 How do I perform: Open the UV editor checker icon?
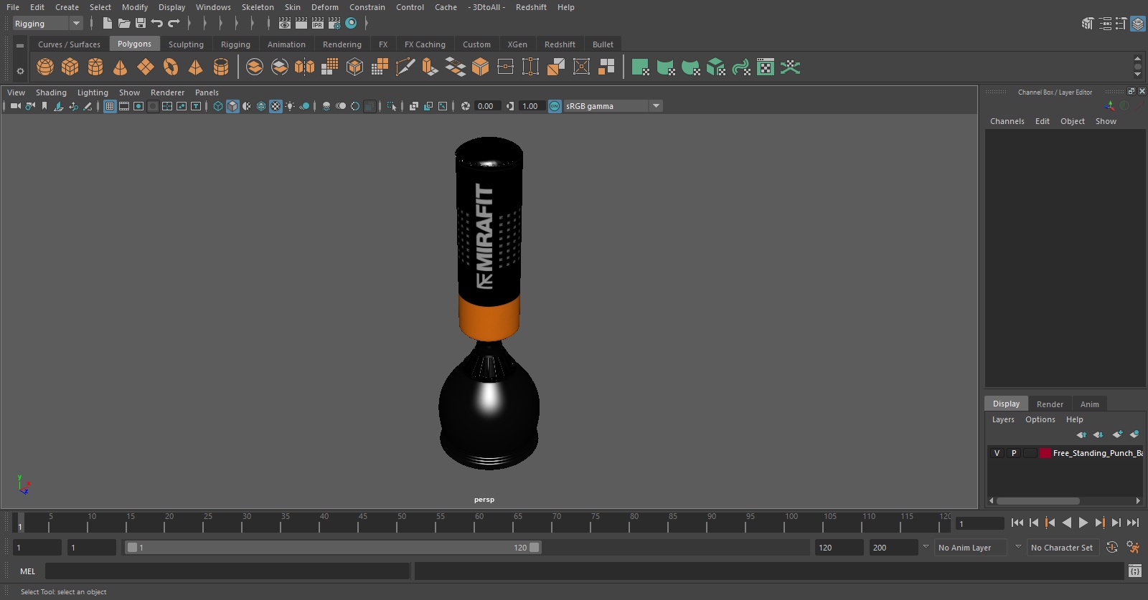point(766,67)
